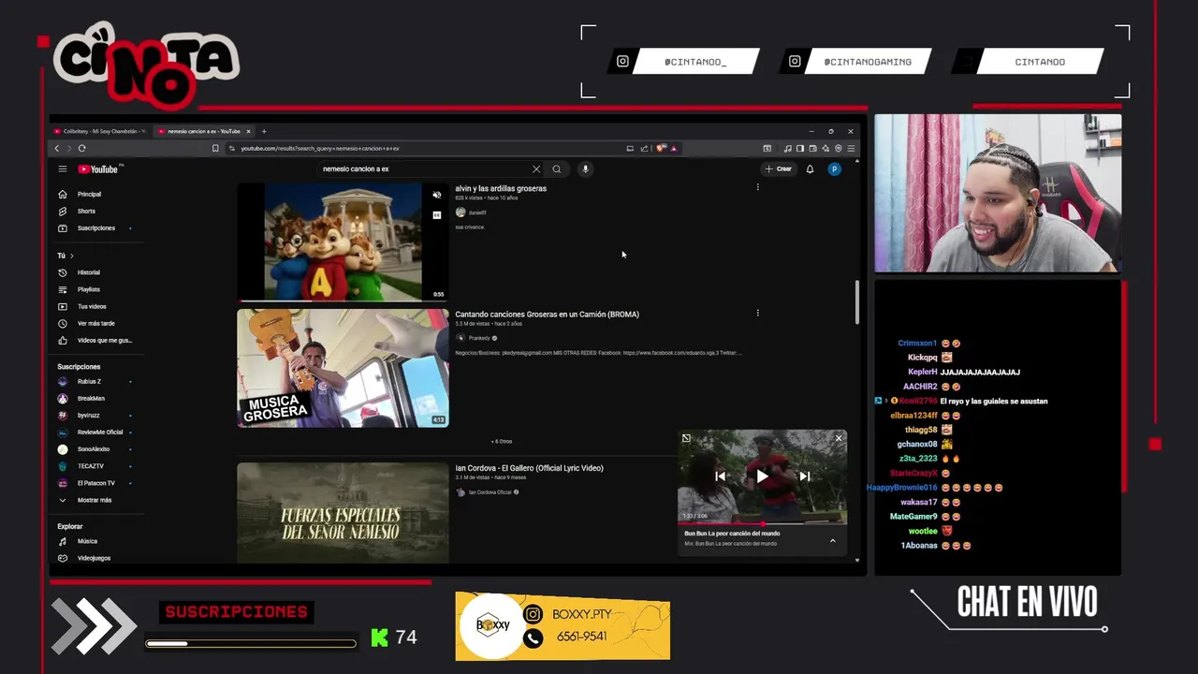
Task: Click the Brave Shields lion icon
Action: point(661,148)
